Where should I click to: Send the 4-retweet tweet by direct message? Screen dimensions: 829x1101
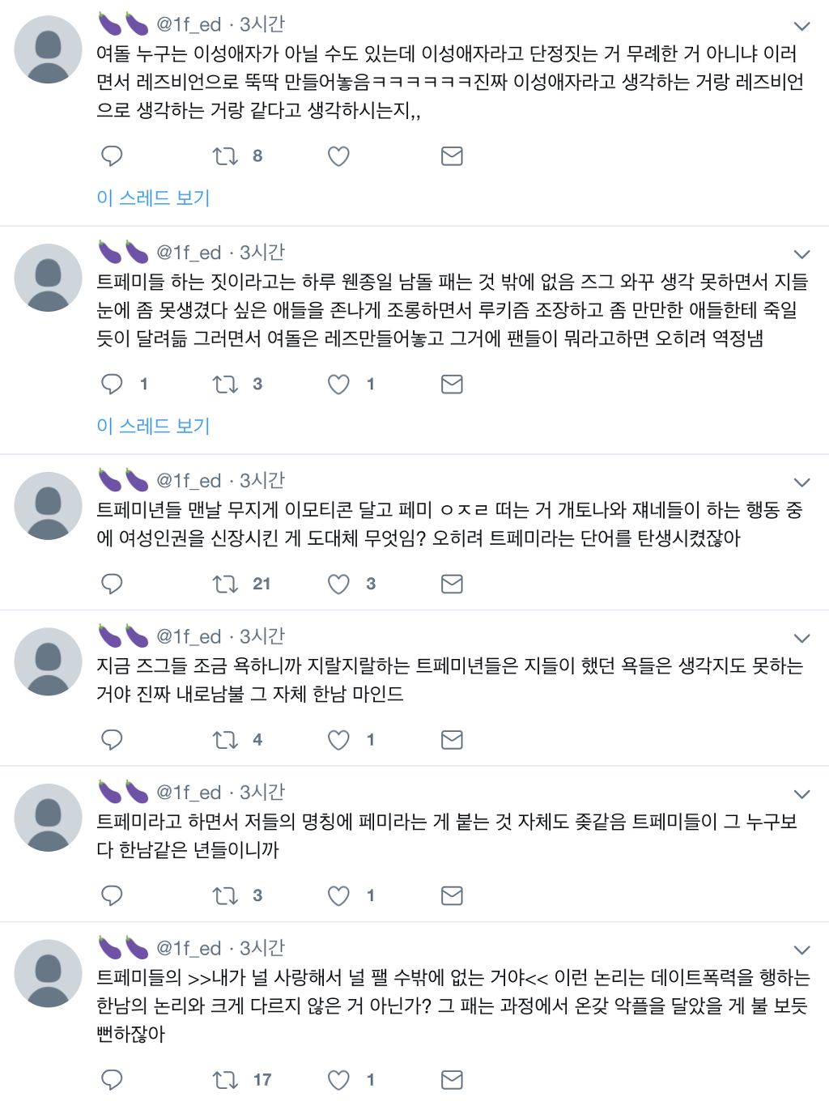pyautogui.click(x=452, y=740)
